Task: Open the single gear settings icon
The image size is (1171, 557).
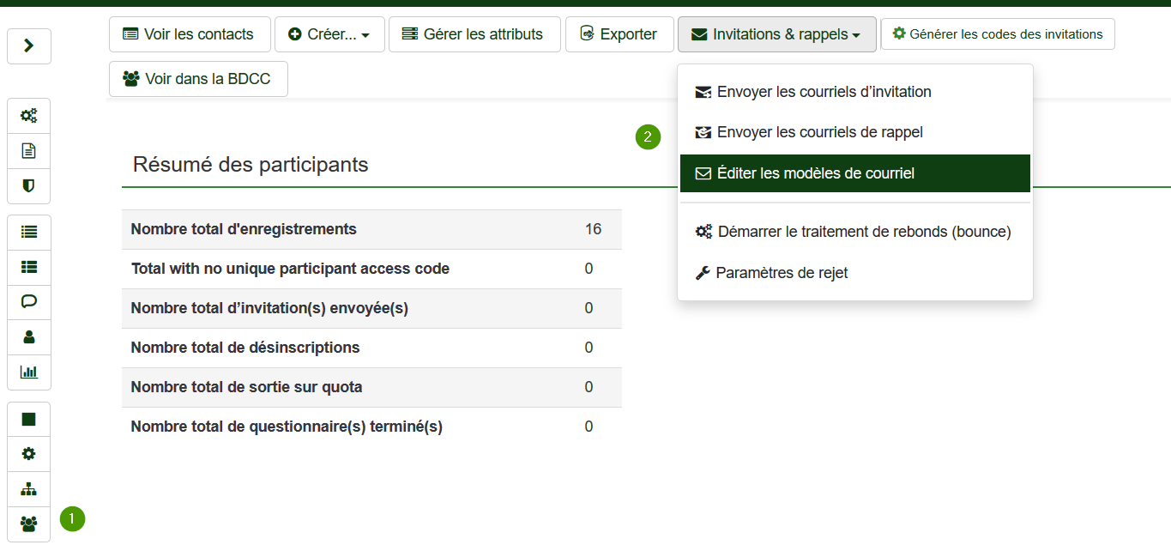Action: pyautogui.click(x=29, y=454)
